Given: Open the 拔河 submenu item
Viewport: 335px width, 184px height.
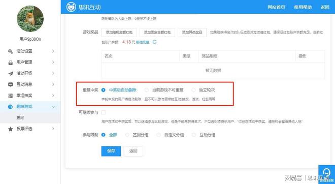Looking at the screenshot, I should point(20,118).
